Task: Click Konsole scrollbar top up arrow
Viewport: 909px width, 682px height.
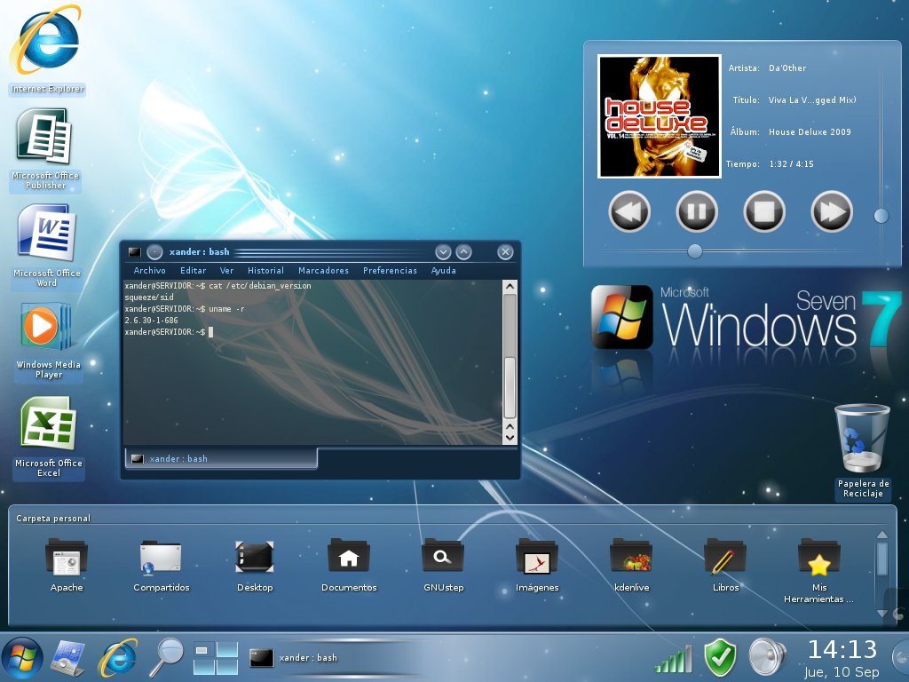Action: [510, 287]
